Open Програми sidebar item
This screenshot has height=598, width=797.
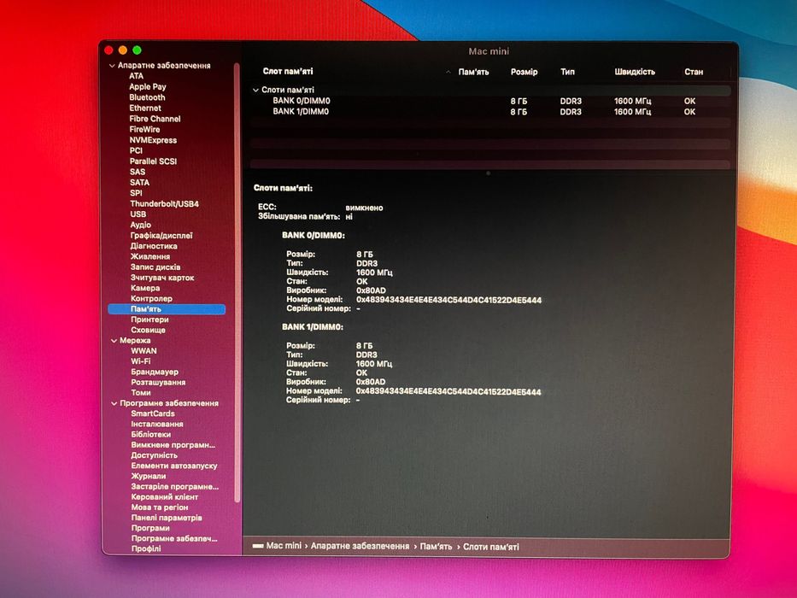click(150, 528)
